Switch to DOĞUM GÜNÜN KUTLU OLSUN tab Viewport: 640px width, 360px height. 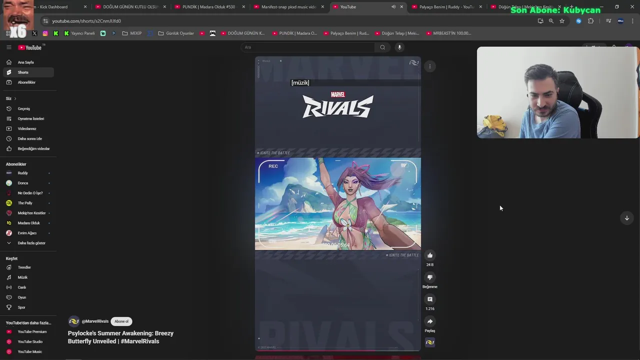(x=130, y=7)
